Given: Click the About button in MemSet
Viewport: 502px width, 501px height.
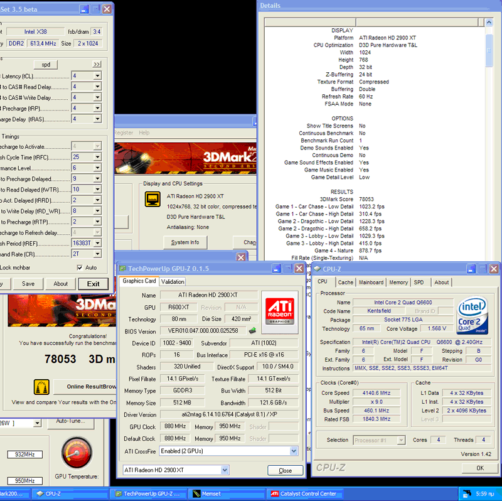Looking at the screenshot, I should (x=60, y=284).
